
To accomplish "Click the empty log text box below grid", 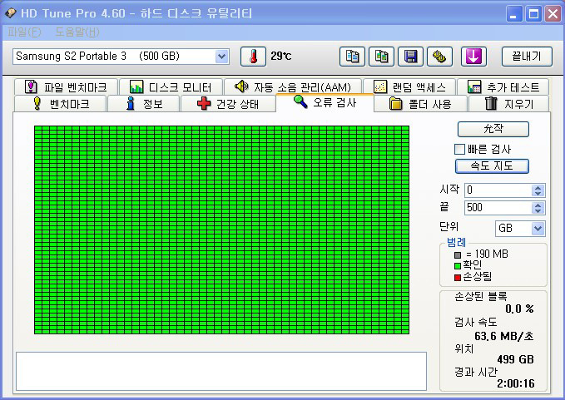I will [221, 371].
